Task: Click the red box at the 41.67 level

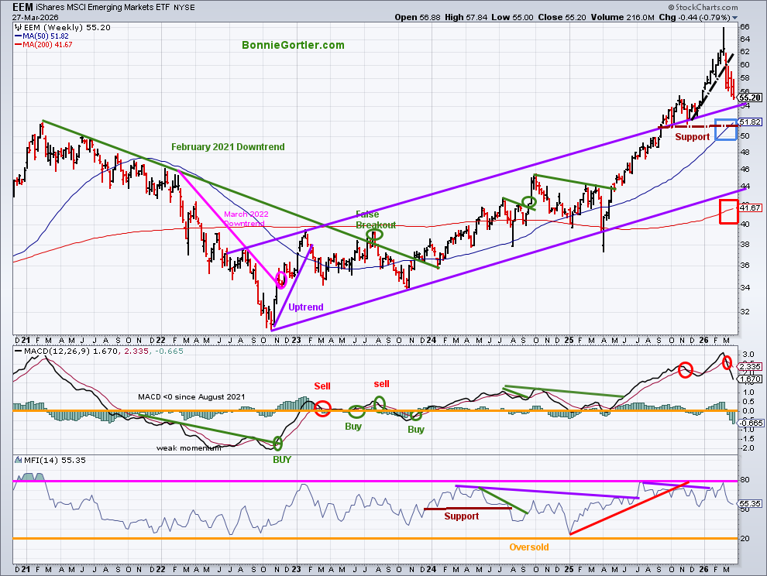Action: pos(728,211)
